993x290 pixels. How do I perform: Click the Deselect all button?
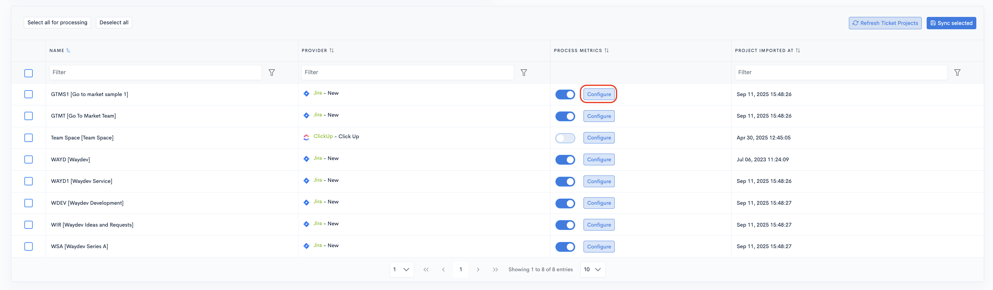[114, 23]
